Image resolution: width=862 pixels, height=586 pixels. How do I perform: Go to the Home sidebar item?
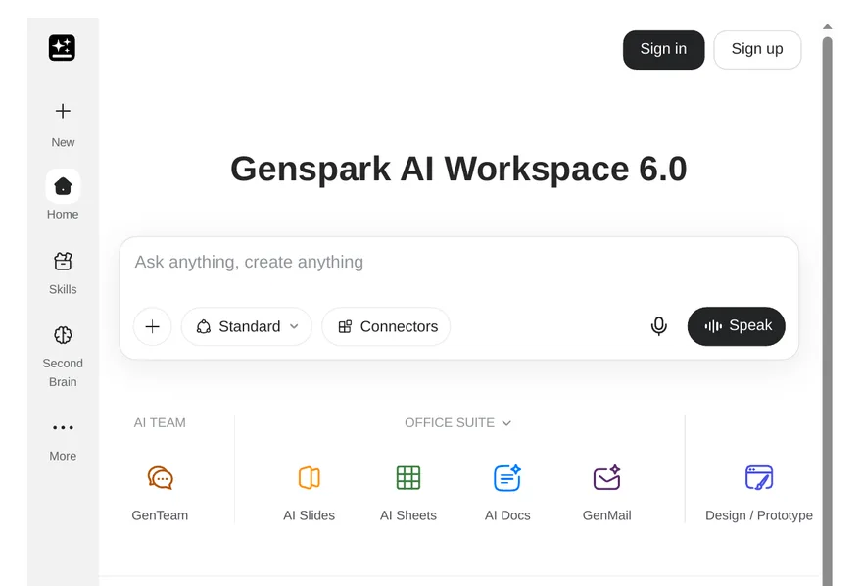point(63,195)
